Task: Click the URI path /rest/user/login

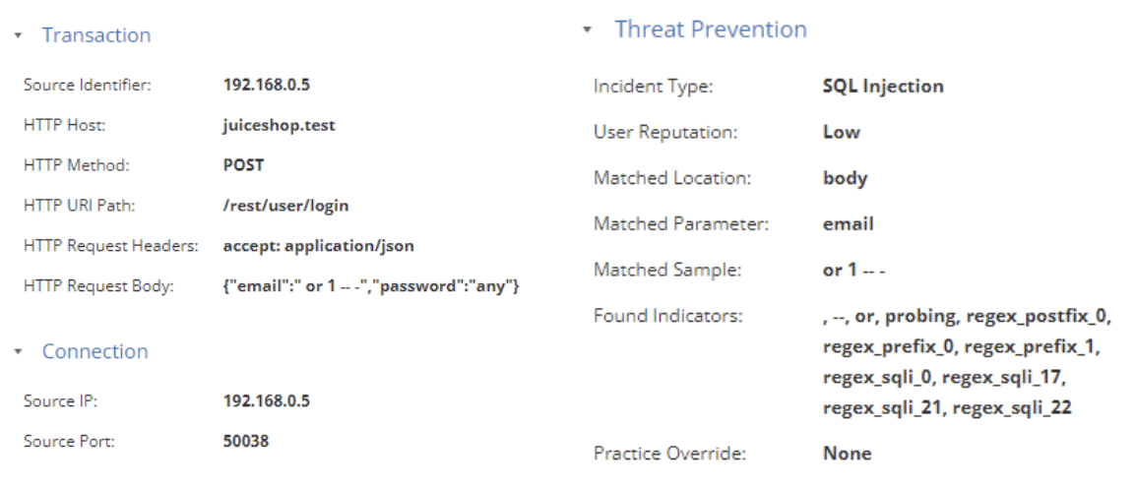Action: [x=286, y=206]
